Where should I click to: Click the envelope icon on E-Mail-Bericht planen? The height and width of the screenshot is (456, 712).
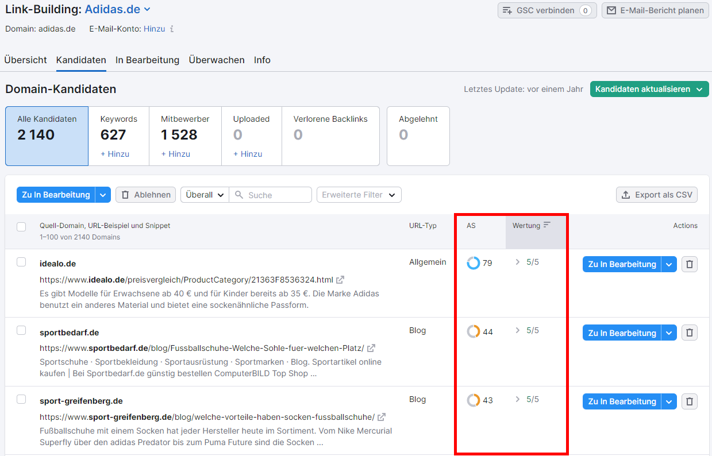pyautogui.click(x=610, y=10)
